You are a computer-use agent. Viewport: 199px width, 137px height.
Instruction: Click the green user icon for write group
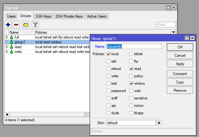(12, 52)
